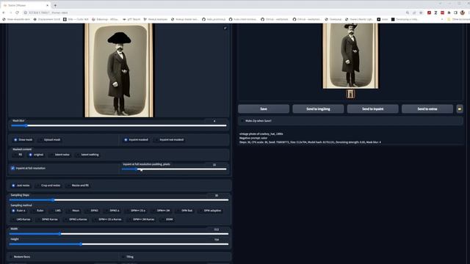This screenshot has width=470, height=264.
Task: Adjust the Mask blur slider
Action: (x=119, y=125)
